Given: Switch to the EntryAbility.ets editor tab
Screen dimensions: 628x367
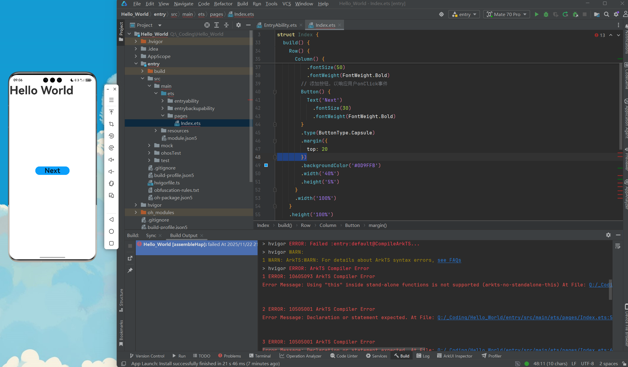Looking at the screenshot, I should click(280, 25).
